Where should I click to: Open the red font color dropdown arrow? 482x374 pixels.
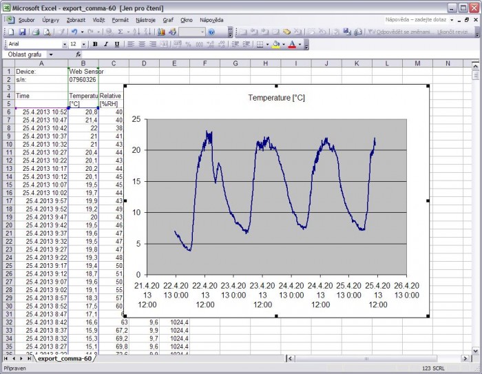(x=300, y=44)
